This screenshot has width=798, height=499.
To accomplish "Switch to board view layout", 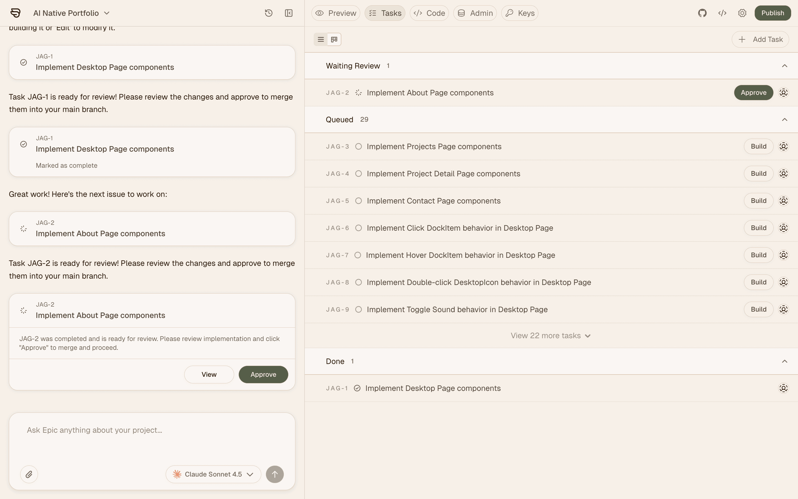I will (x=334, y=40).
